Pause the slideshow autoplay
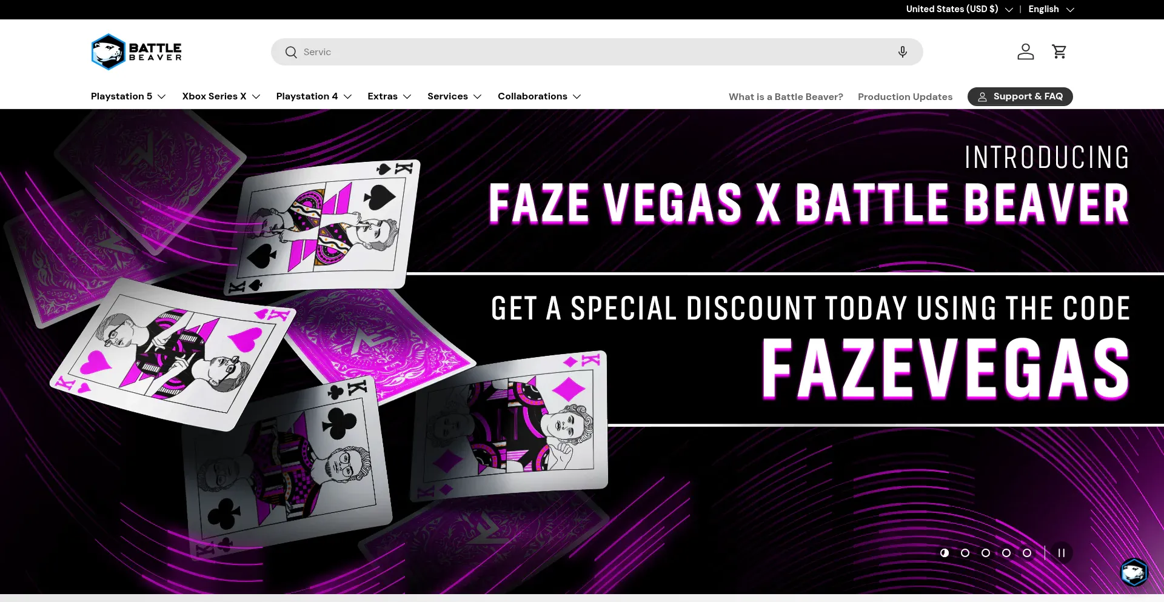 (1062, 553)
